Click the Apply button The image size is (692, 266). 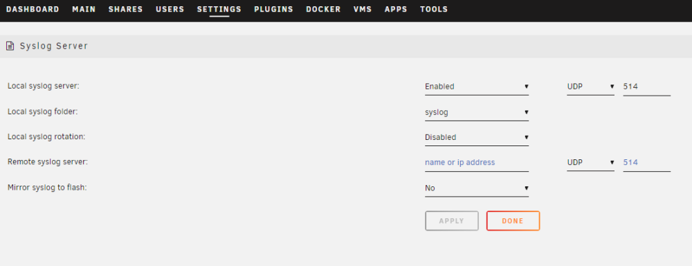[451, 221]
